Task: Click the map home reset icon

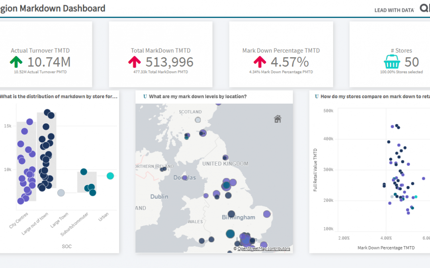Action: tap(278, 119)
